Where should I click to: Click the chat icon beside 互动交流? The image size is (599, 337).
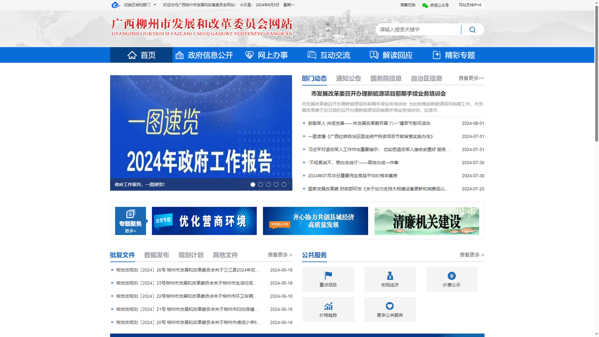(312, 55)
